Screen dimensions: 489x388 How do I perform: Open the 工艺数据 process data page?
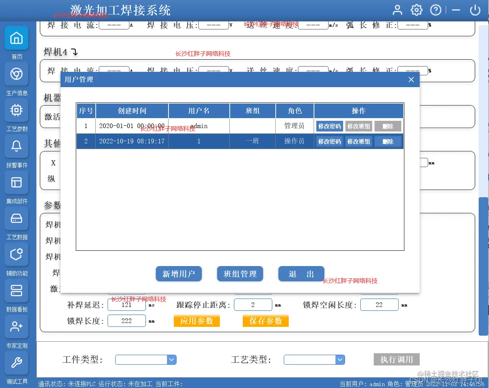click(16, 218)
